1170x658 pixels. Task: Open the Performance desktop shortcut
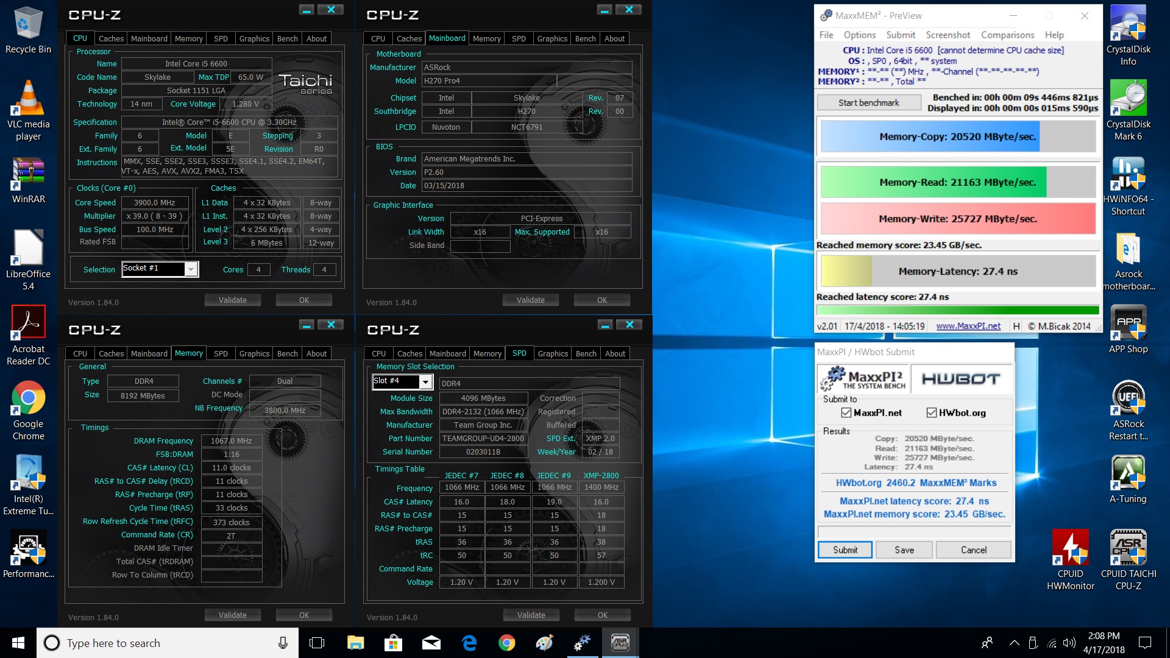(28, 554)
